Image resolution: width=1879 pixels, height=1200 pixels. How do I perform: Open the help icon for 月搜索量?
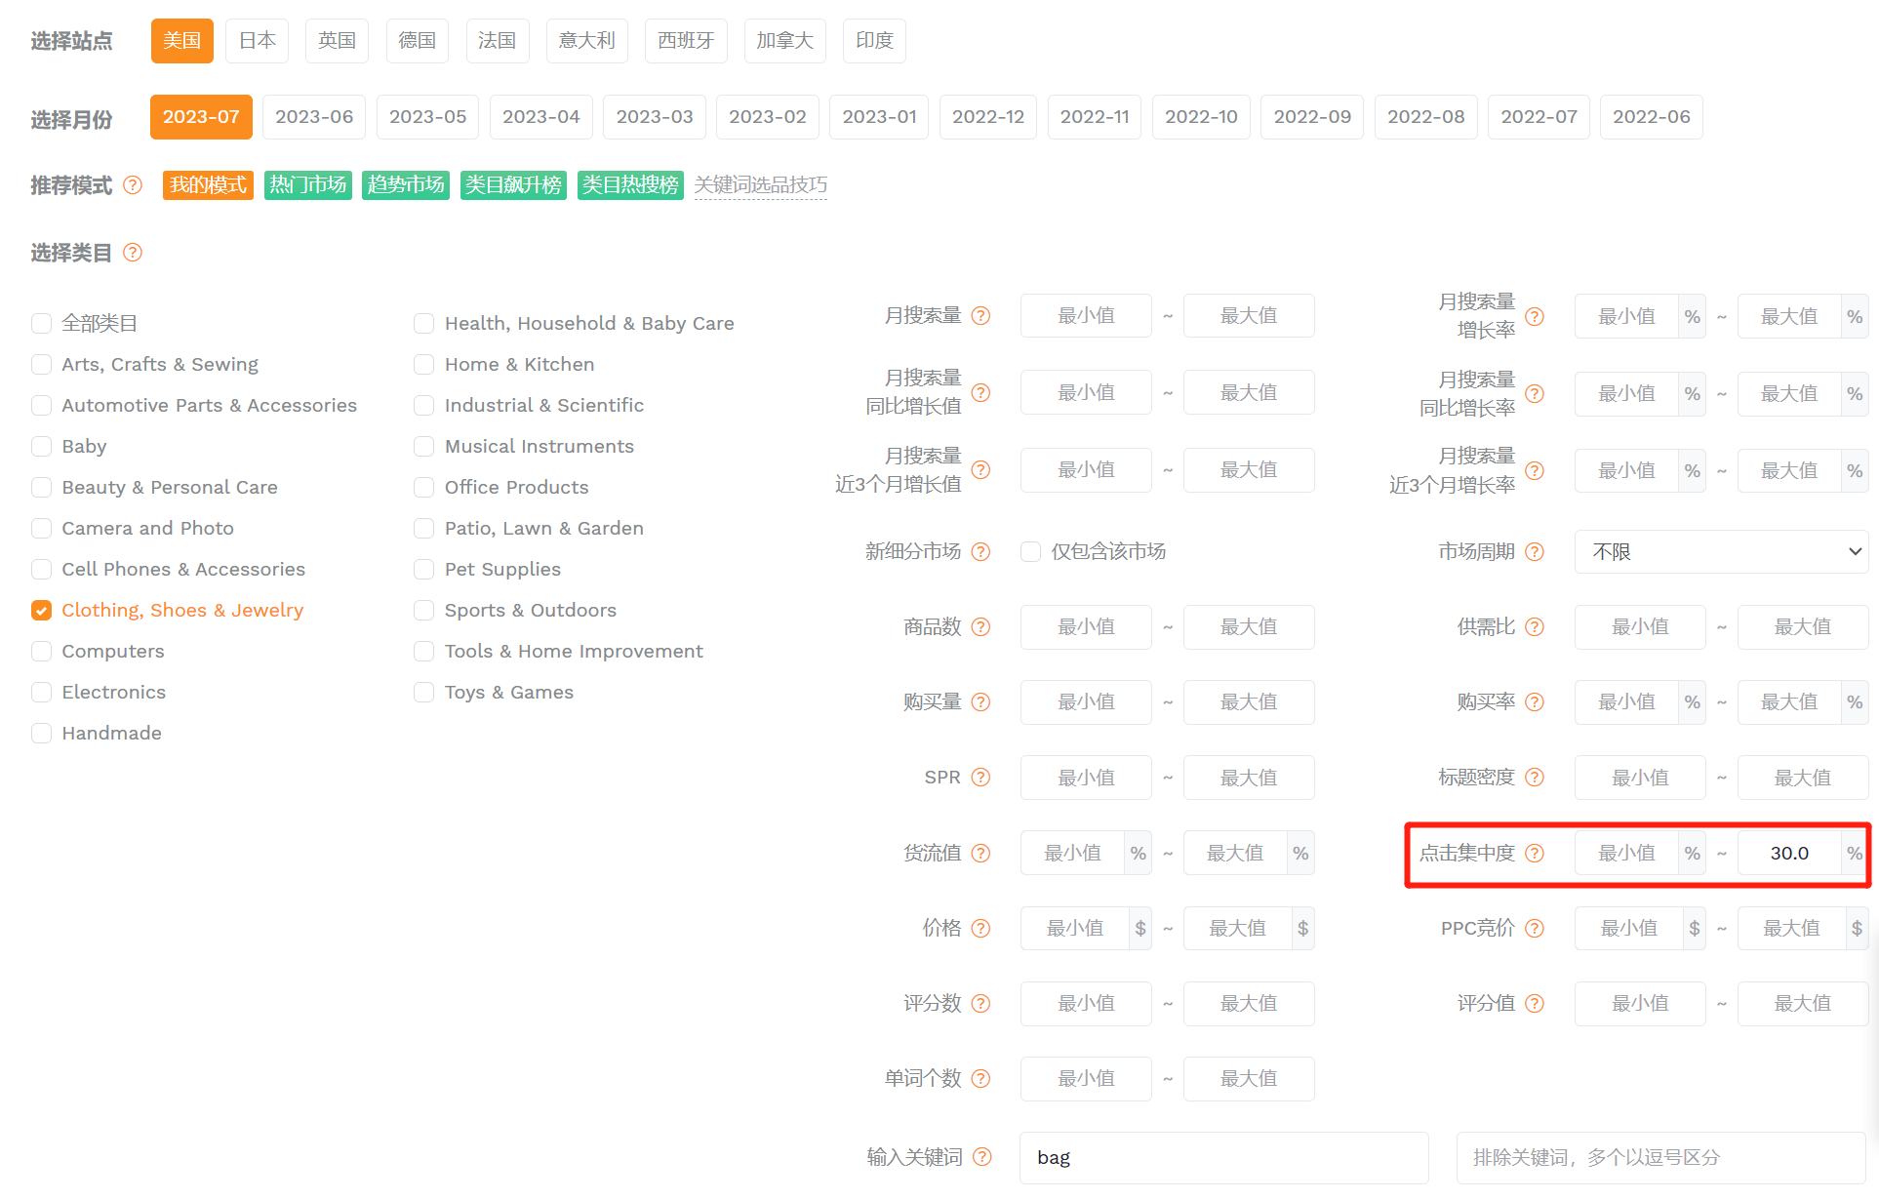tap(981, 316)
